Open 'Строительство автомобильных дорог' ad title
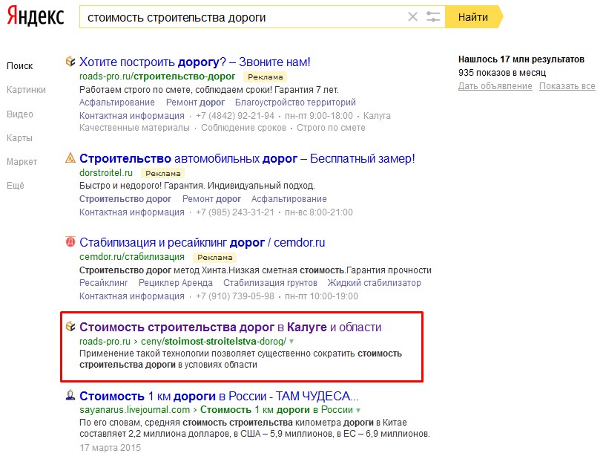Screen dimensions: 603x459 [247, 158]
